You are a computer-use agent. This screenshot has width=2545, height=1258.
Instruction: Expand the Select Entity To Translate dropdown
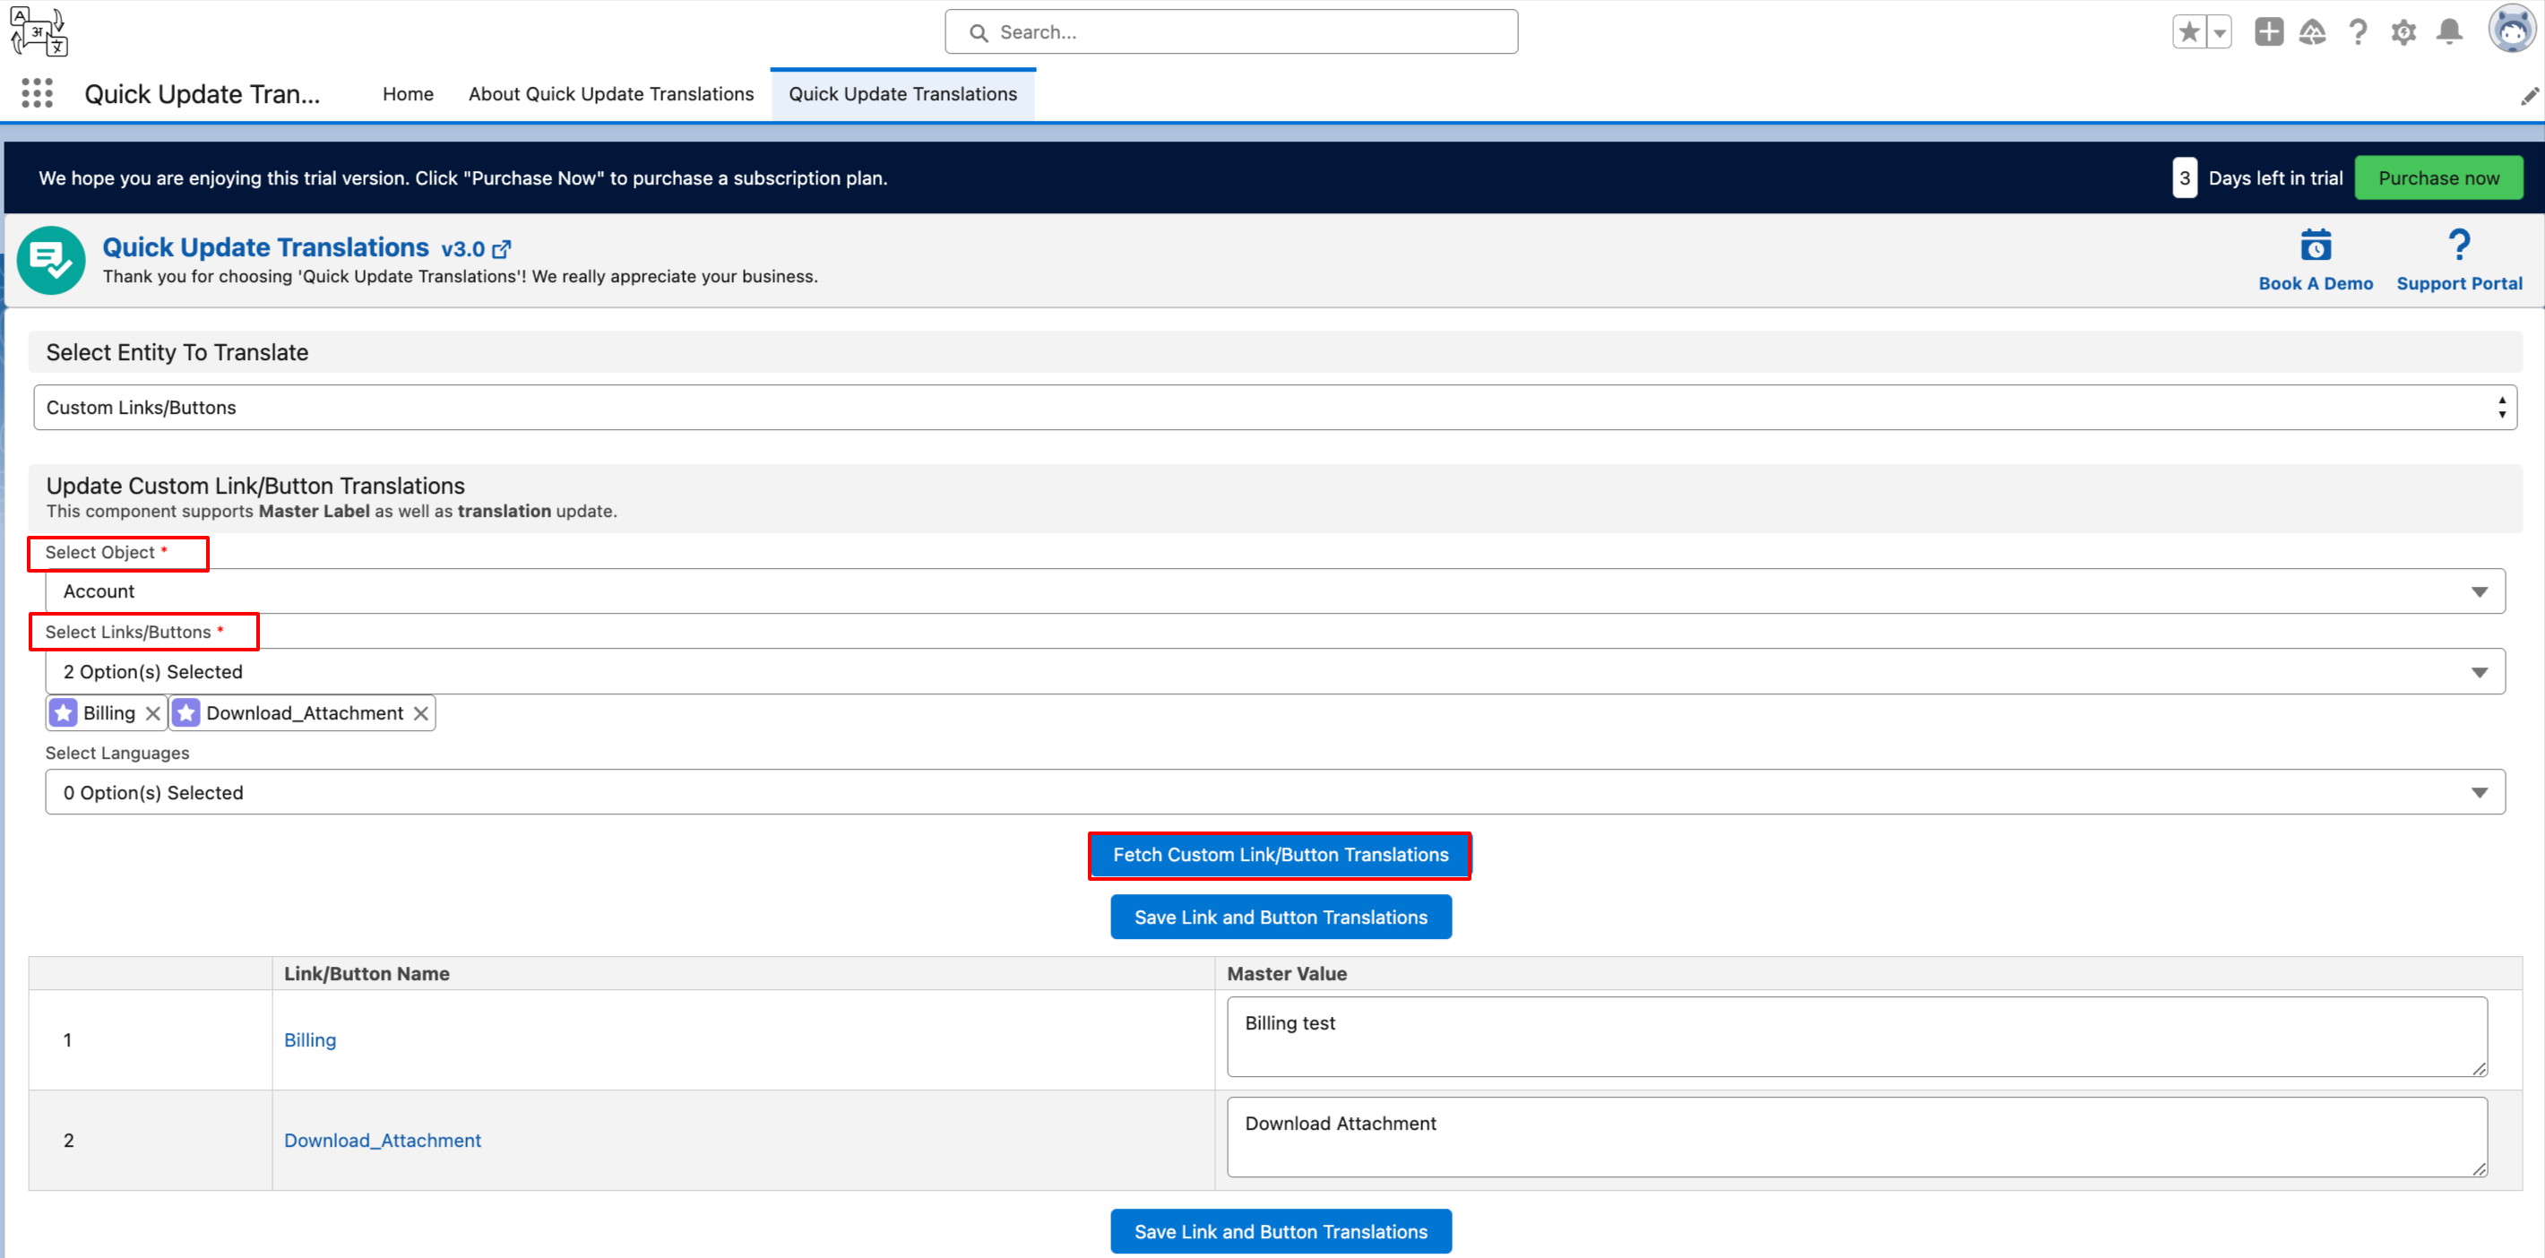coord(1274,407)
